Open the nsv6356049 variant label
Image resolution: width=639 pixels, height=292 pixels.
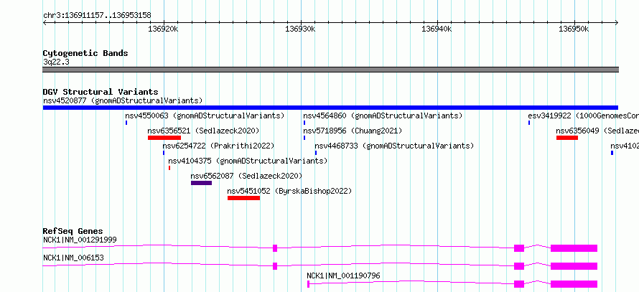(597, 131)
